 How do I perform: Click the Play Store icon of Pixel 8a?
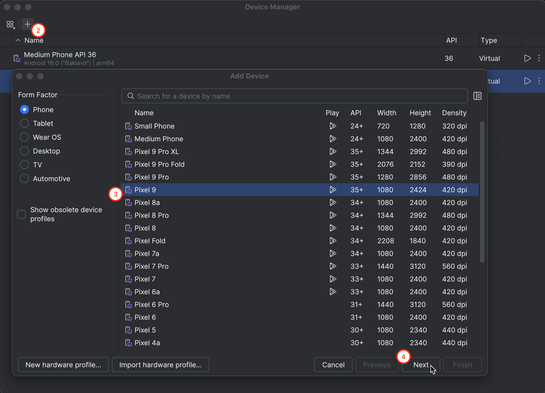click(333, 203)
